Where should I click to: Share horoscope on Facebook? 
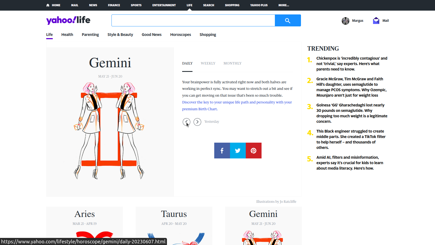222,151
